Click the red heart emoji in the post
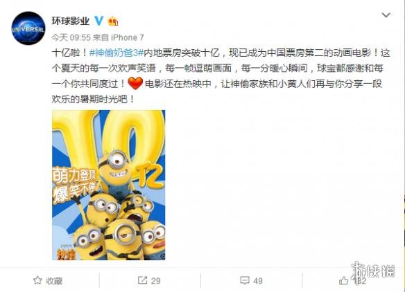 [136, 83]
